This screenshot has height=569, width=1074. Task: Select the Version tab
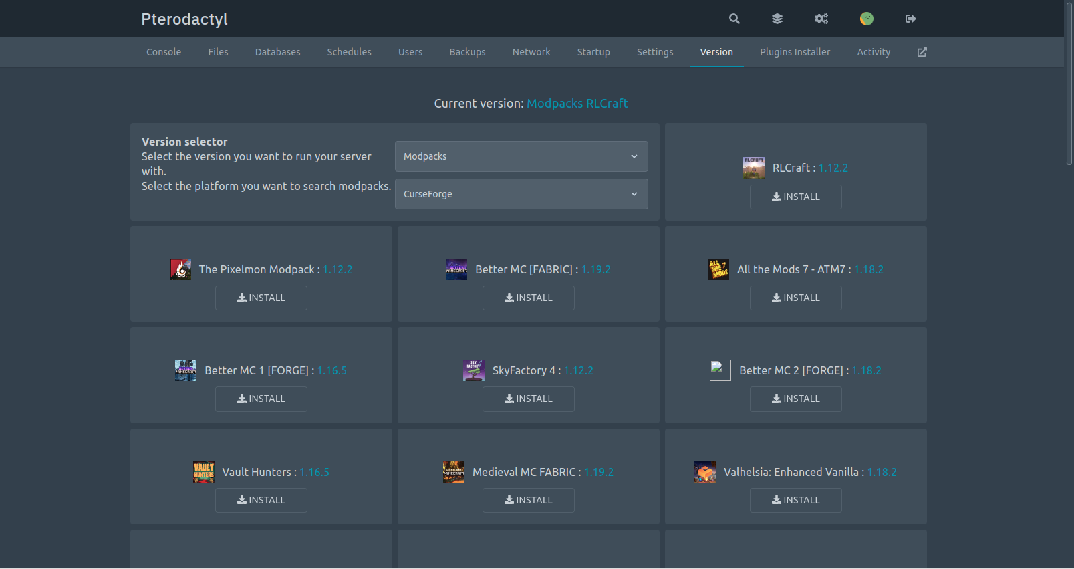716,52
